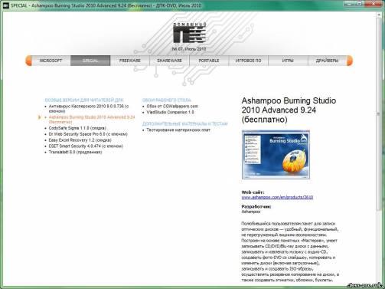This screenshot has width=385, height=289.
Task: Click the issue date №07, Июль 2010
Action: click(x=189, y=49)
